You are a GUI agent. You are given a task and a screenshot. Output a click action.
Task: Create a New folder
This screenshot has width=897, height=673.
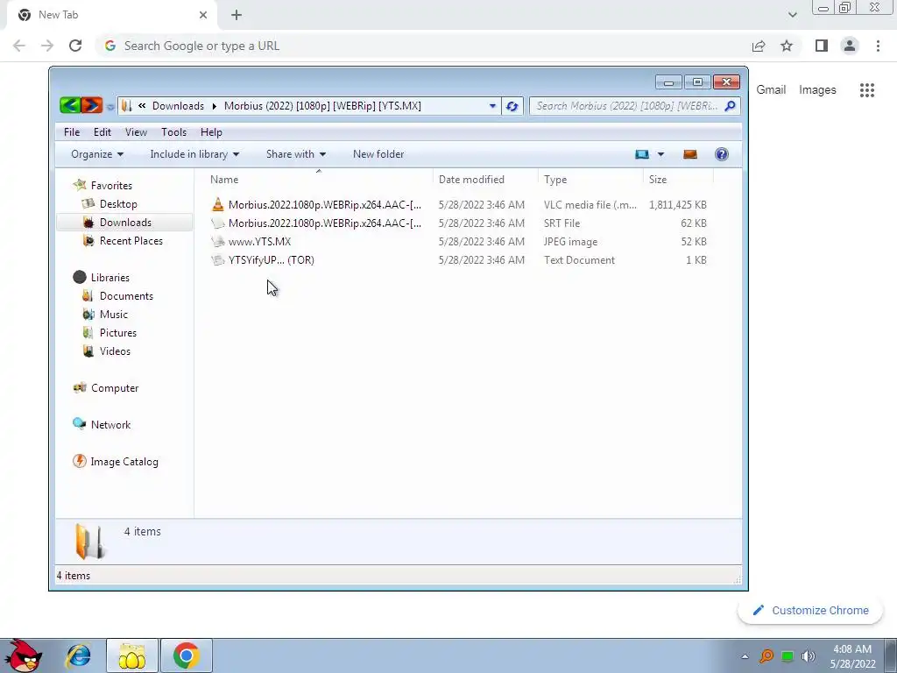click(378, 154)
